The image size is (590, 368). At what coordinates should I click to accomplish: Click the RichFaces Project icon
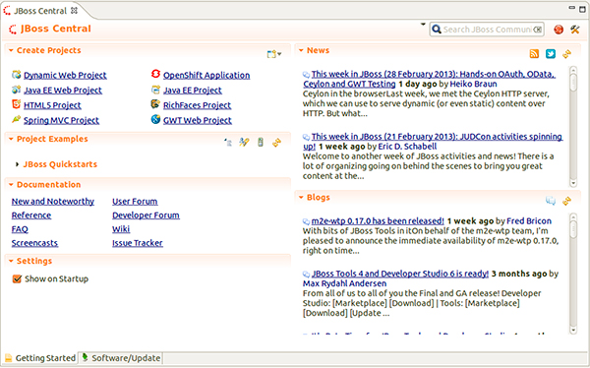[x=155, y=104]
